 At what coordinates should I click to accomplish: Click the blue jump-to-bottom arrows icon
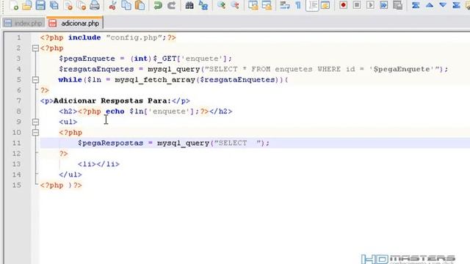point(456,5)
